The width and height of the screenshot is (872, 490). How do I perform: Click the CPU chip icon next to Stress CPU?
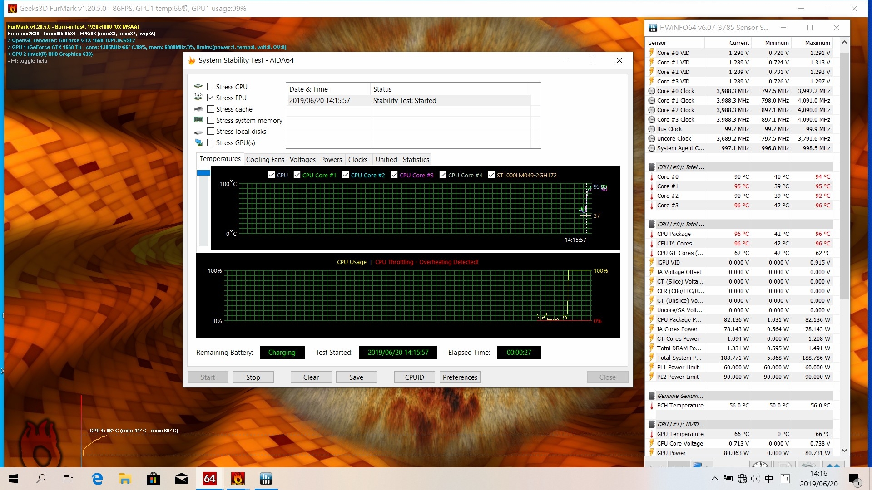pos(198,86)
